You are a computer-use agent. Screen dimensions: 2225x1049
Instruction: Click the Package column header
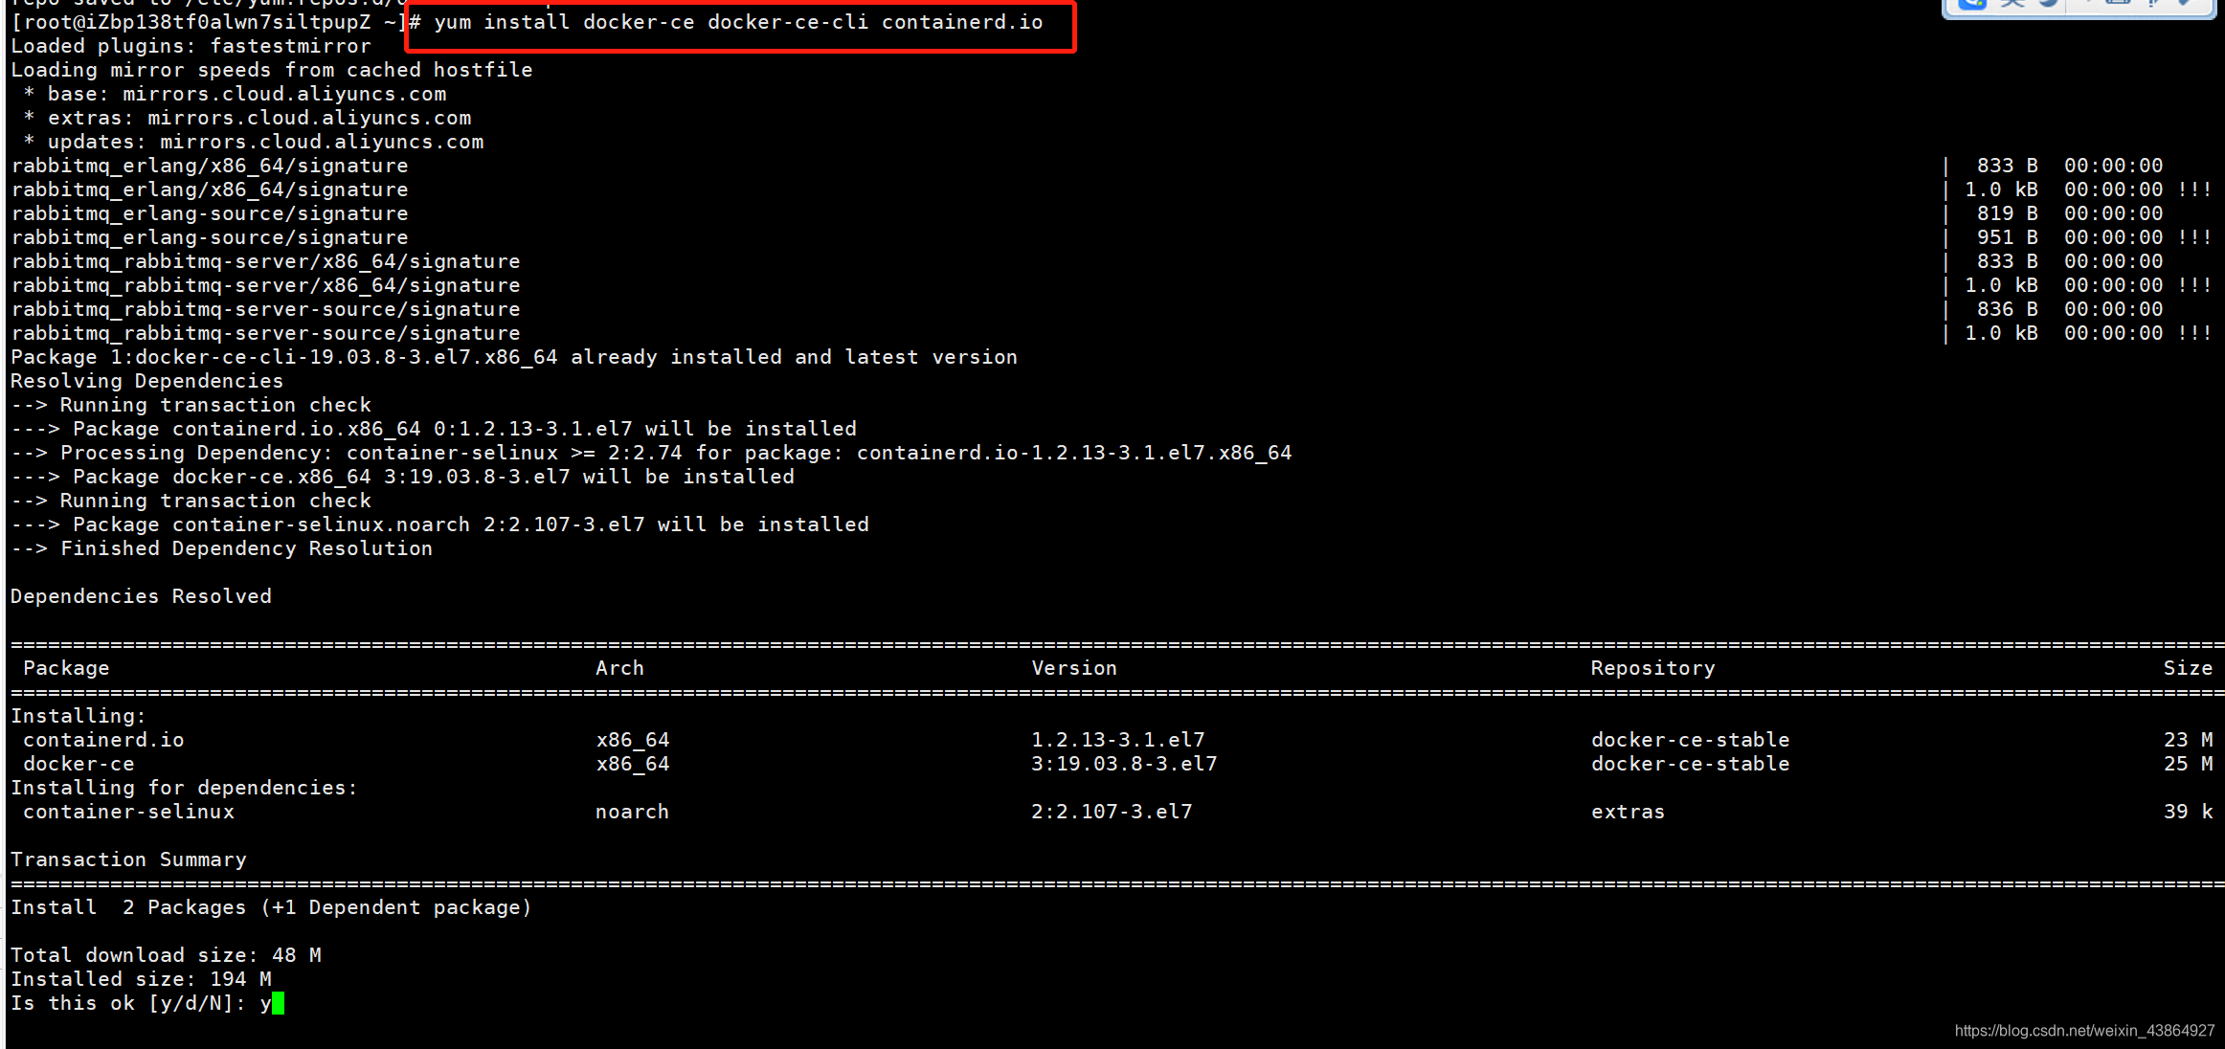[66, 668]
